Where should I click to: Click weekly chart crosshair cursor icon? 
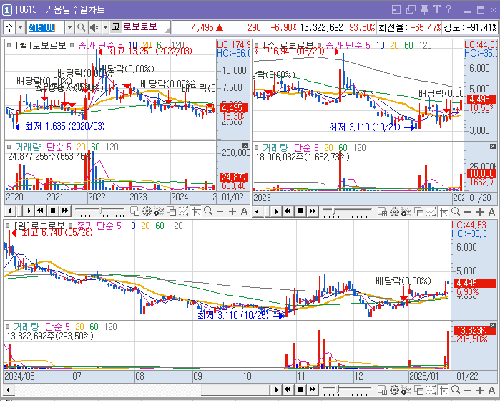click(x=443, y=211)
